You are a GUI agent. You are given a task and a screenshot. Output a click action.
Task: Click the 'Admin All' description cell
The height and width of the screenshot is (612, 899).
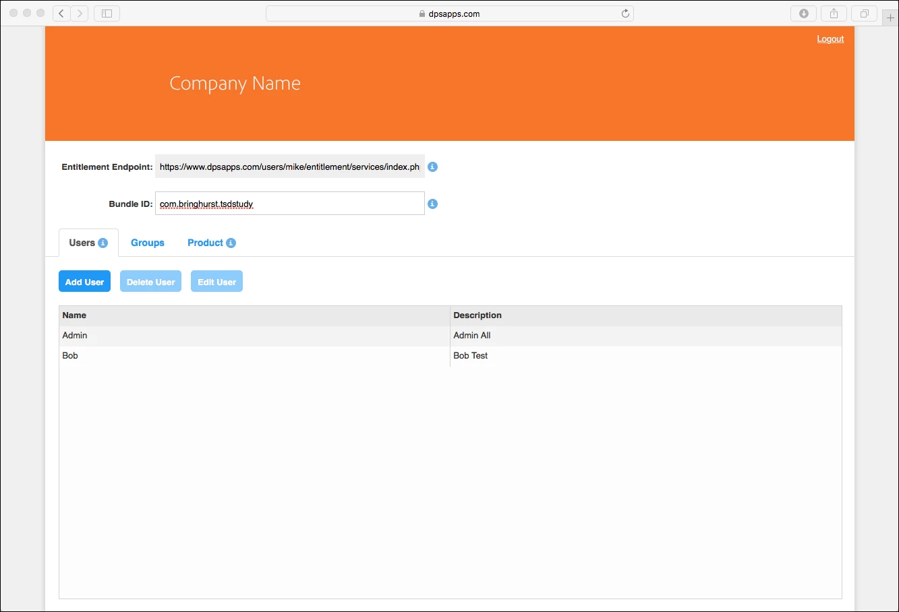tap(645, 336)
